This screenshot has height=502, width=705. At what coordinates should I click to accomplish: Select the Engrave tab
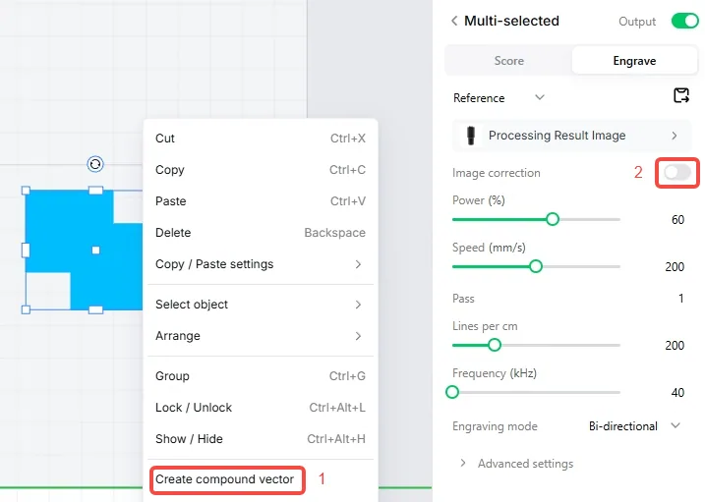click(634, 61)
